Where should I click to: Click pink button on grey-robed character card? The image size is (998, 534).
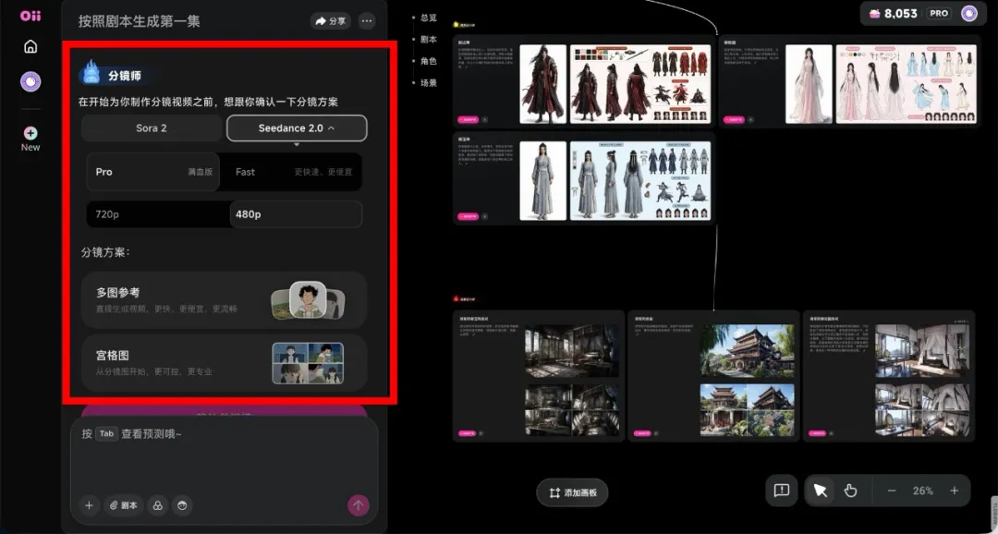click(468, 216)
